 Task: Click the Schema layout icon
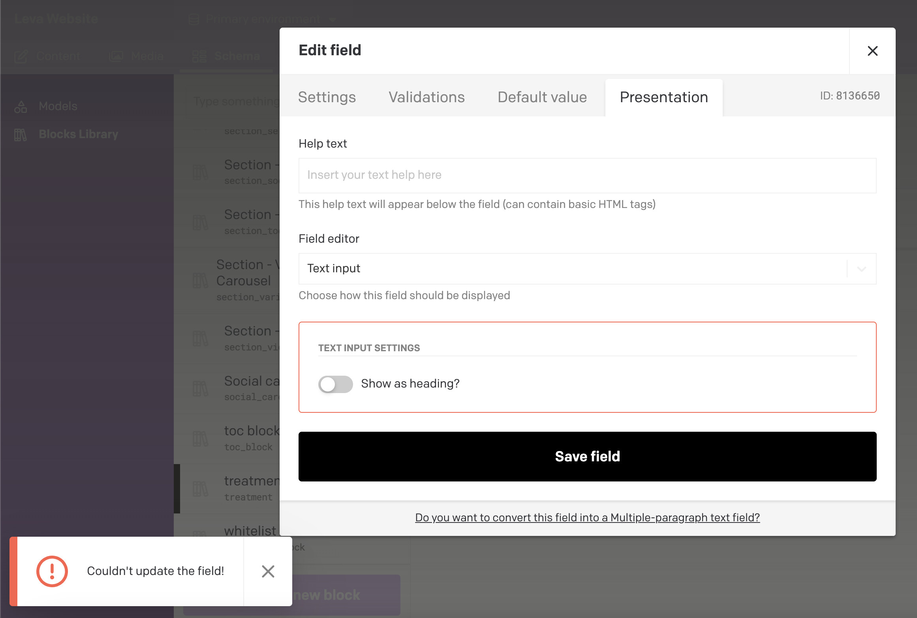point(199,56)
